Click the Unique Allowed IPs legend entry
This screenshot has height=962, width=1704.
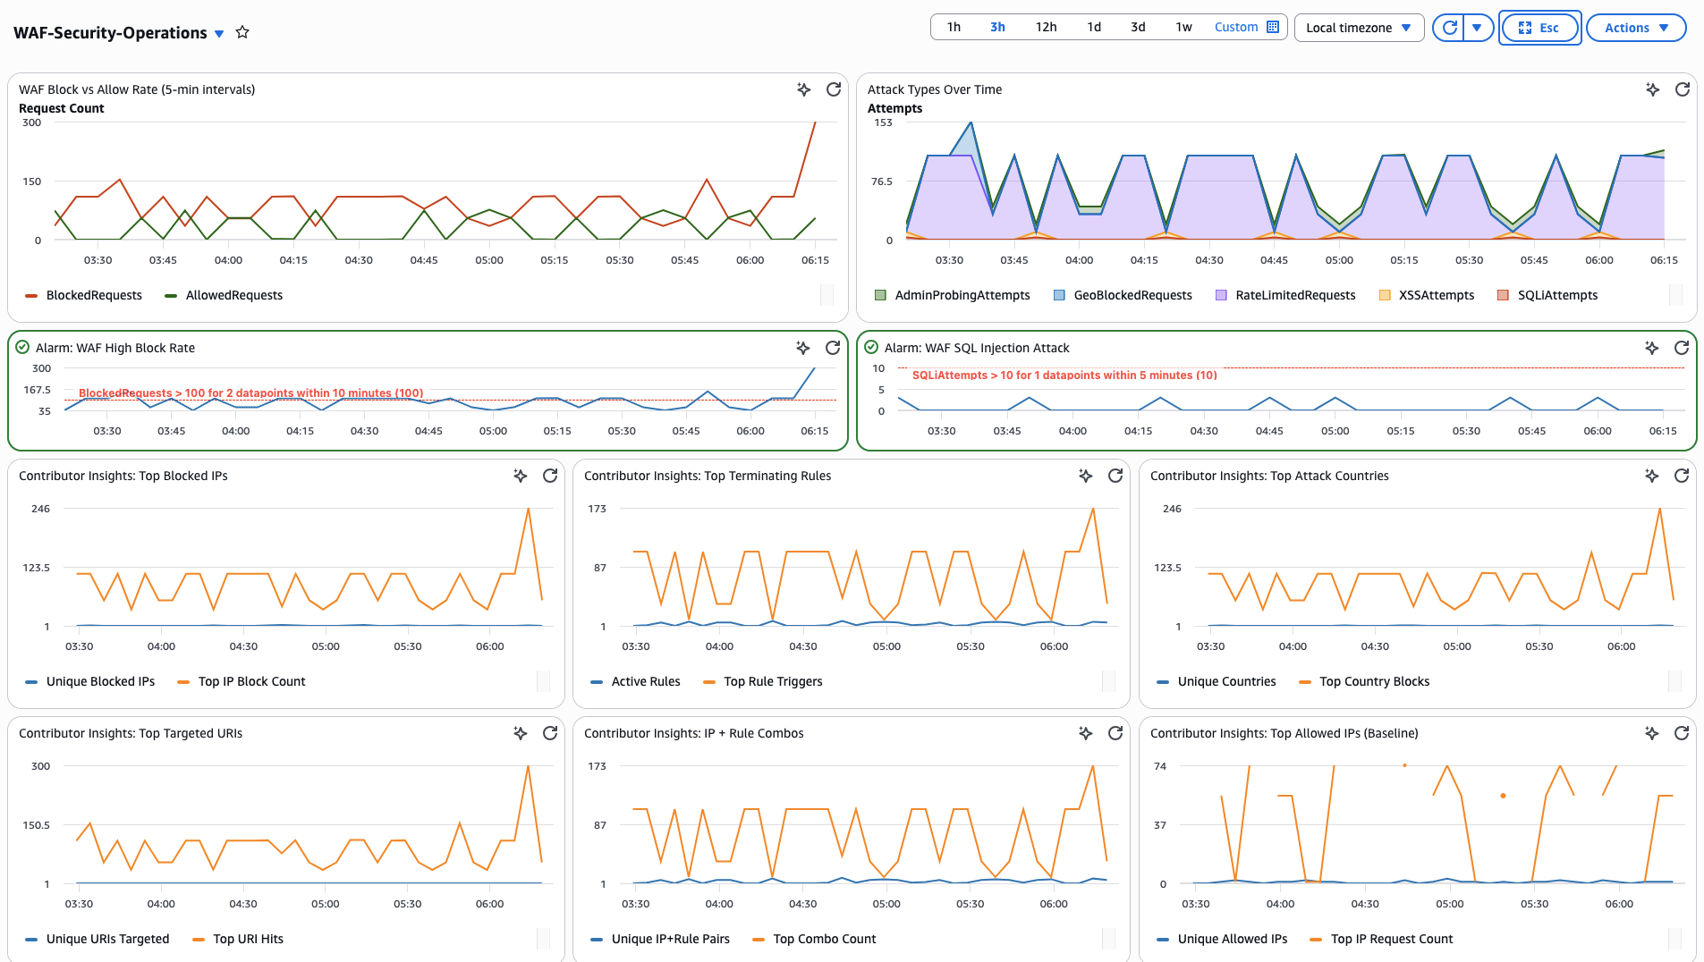(1223, 939)
